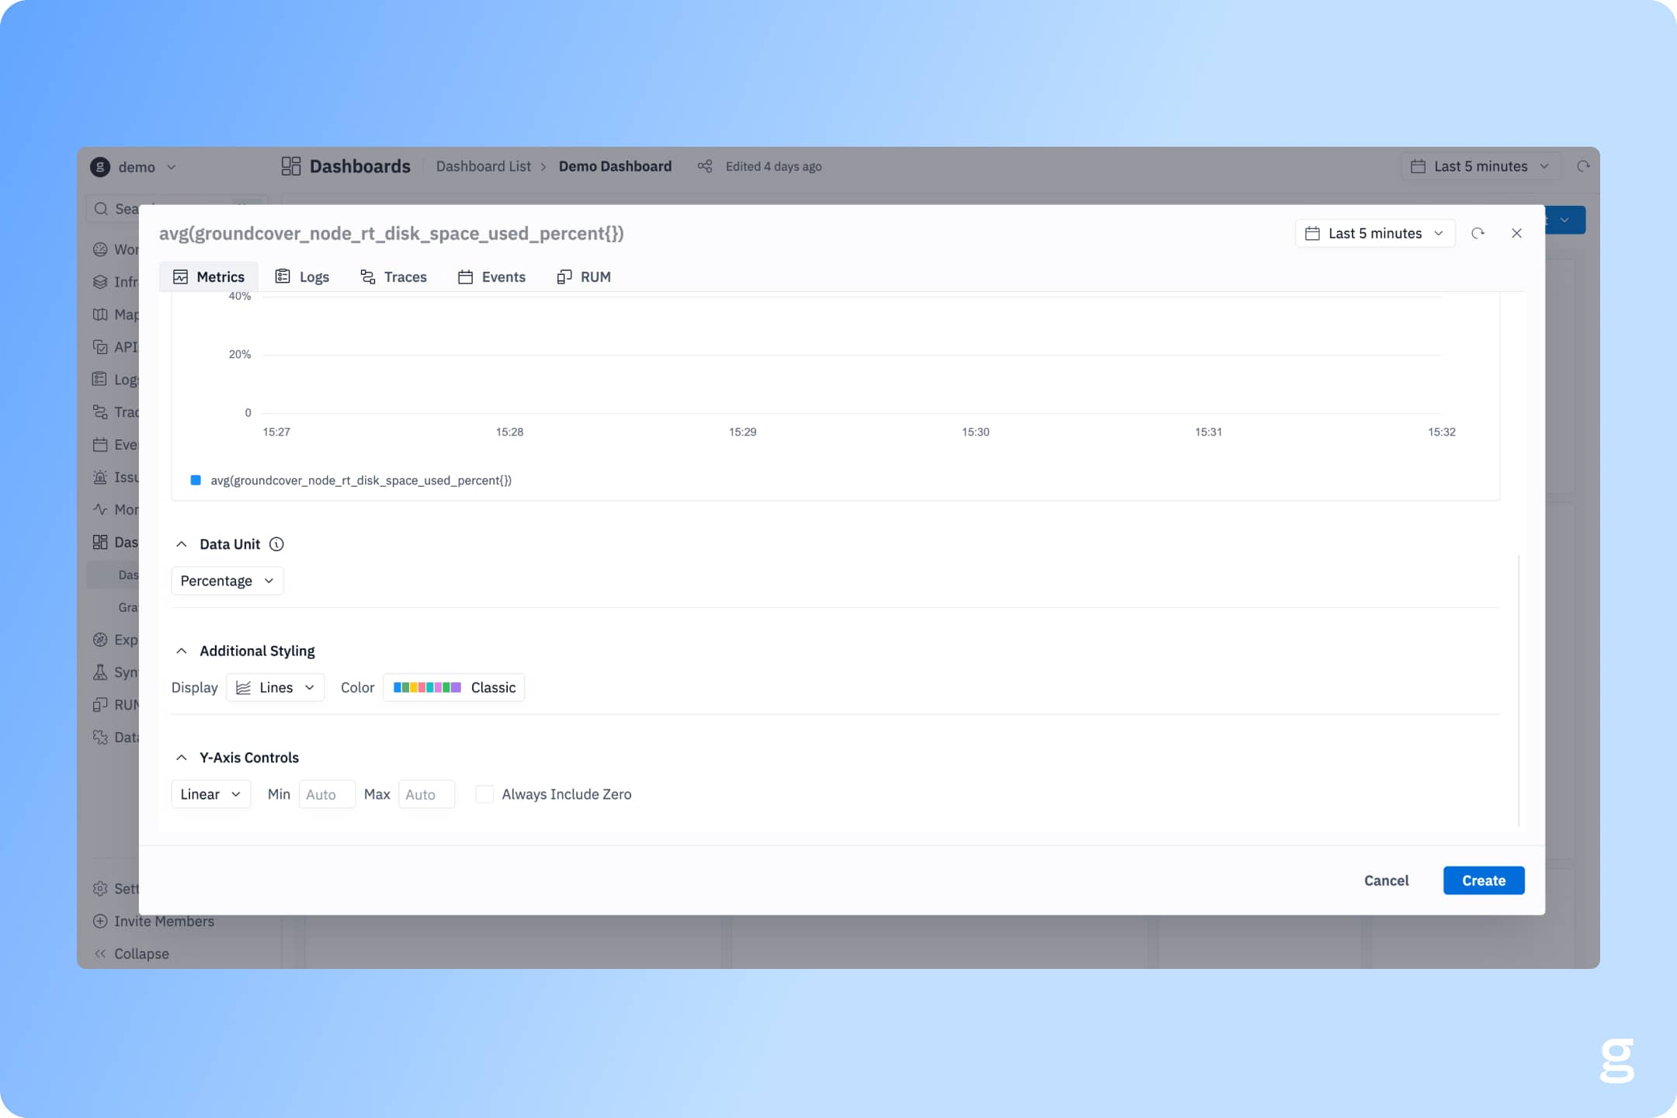The height and width of the screenshot is (1118, 1677).
Task: Open the Linear scale dropdown
Action: pos(210,794)
